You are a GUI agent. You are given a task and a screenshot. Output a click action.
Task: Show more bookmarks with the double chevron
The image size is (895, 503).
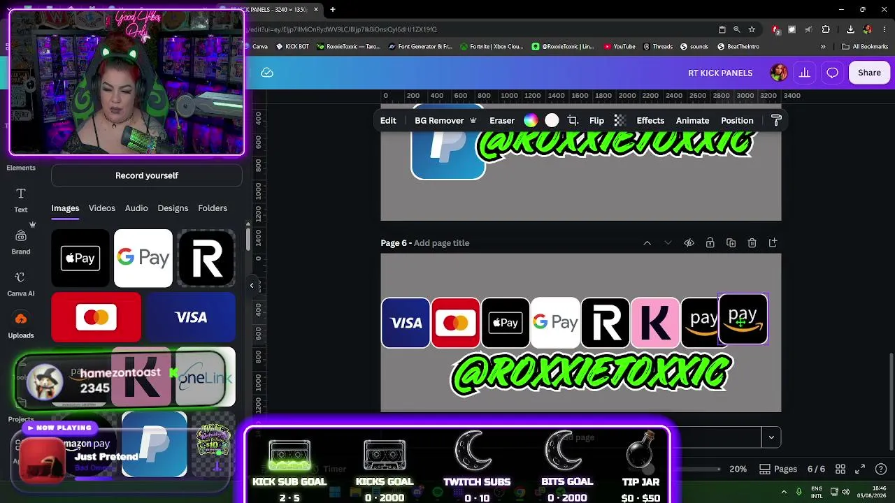823,47
